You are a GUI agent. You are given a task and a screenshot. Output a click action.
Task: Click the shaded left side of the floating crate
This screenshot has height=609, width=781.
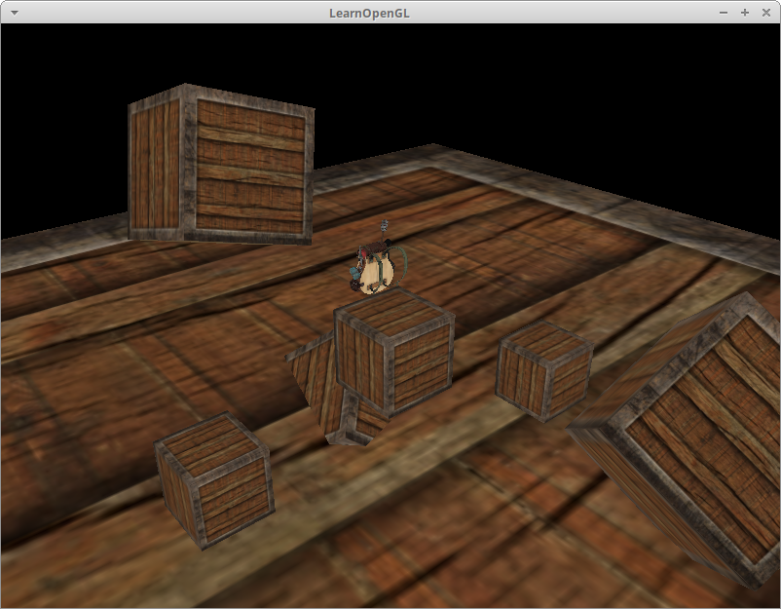click(154, 168)
